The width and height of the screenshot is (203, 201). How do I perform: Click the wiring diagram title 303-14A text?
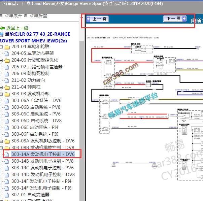point(123,38)
